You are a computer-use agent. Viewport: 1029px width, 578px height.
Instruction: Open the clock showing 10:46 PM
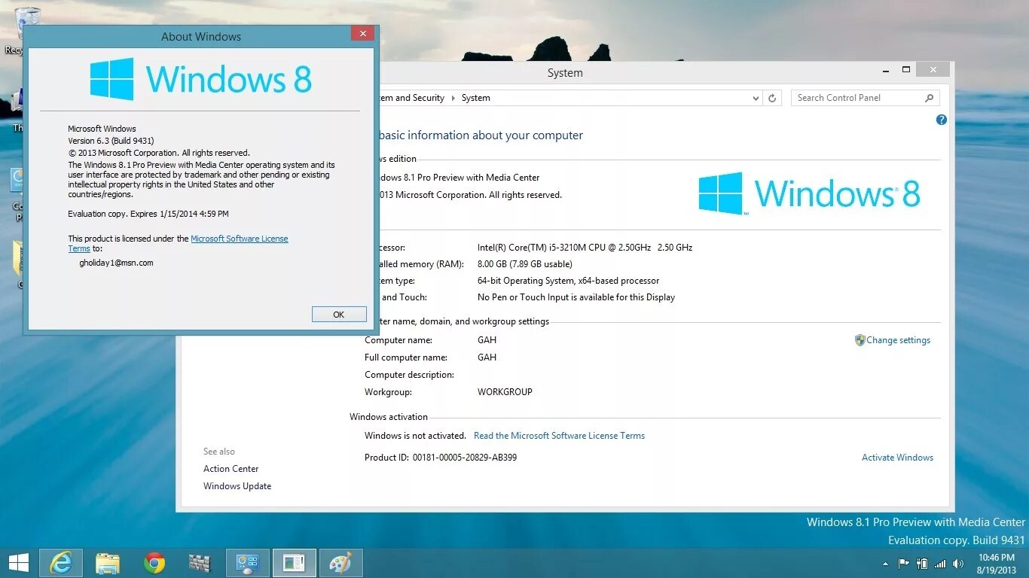pos(996,564)
